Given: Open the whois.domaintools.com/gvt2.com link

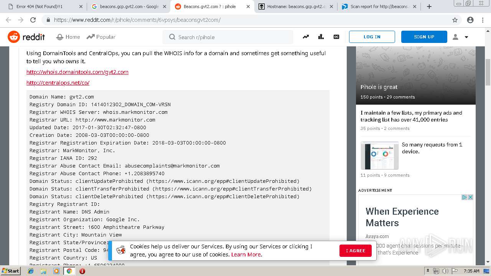Looking at the screenshot, I should click(77, 72).
